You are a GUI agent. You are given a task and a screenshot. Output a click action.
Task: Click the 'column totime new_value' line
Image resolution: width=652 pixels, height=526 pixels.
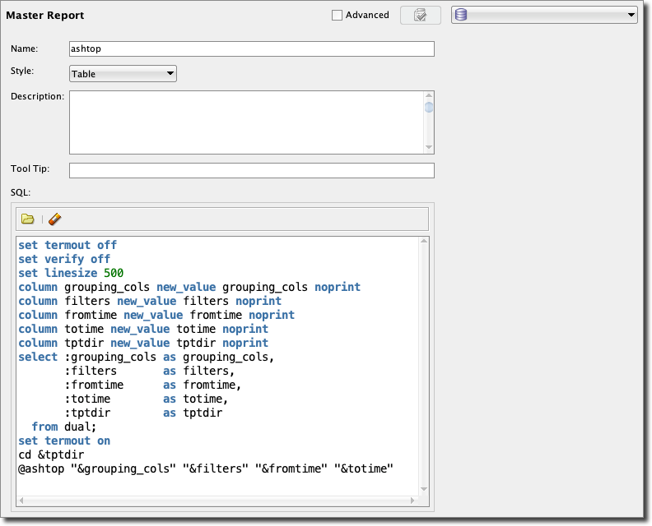coord(143,329)
